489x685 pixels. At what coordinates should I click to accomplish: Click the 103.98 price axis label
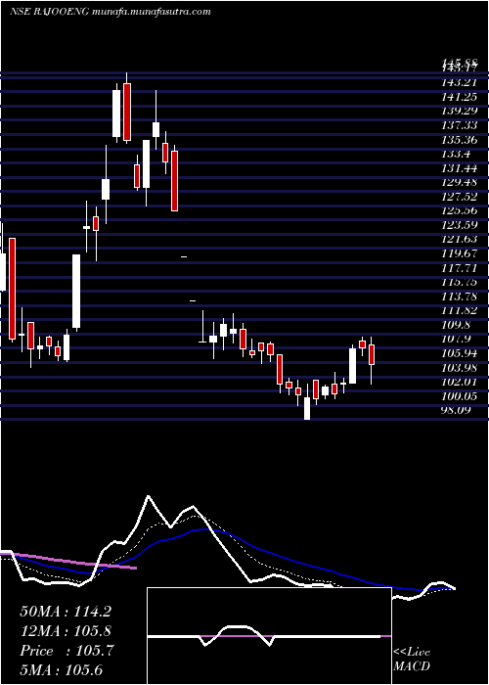click(x=459, y=367)
